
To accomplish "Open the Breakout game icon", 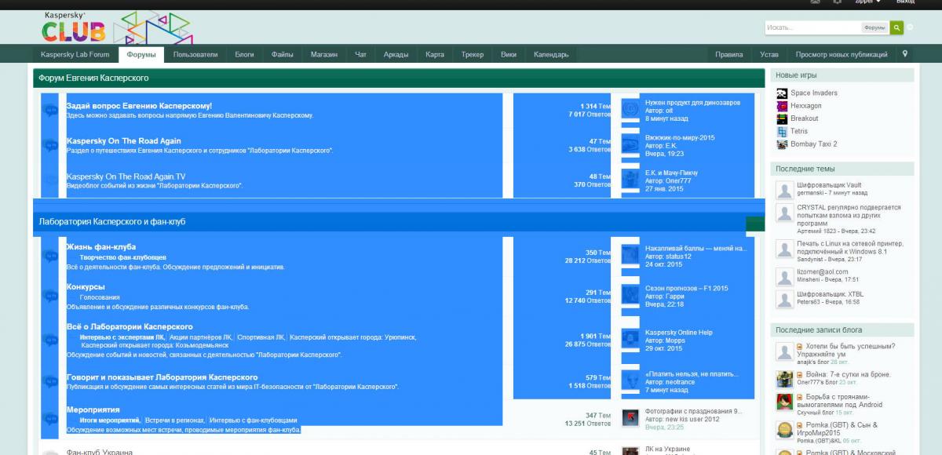I will (x=782, y=118).
